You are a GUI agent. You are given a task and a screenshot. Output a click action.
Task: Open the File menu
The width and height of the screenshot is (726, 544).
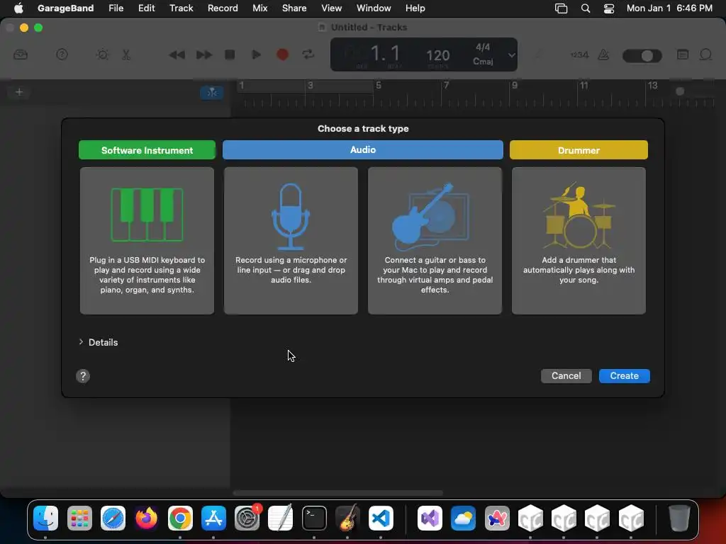point(116,8)
